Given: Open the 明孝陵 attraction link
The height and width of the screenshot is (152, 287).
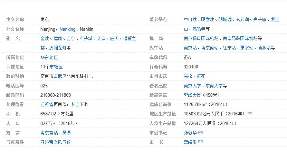Looking at the screenshot, I should [207, 19].
